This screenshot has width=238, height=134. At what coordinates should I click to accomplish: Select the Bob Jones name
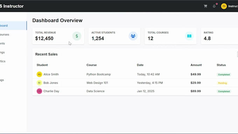51,83
